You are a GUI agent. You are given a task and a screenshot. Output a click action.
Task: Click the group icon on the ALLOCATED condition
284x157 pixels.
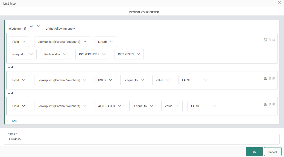(265, 104)
